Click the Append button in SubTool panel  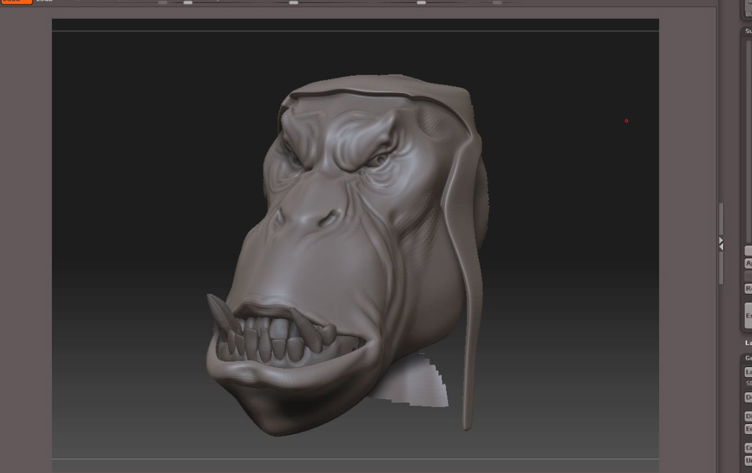[x=748, y=263]
